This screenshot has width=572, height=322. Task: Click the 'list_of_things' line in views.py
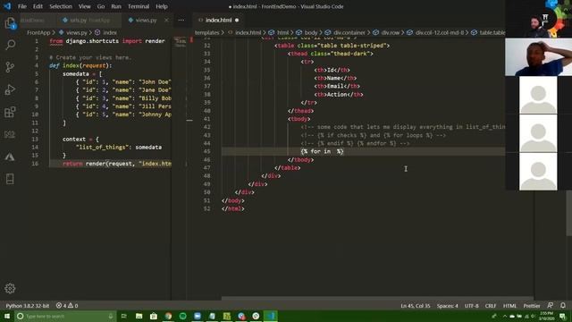[119, 148]
